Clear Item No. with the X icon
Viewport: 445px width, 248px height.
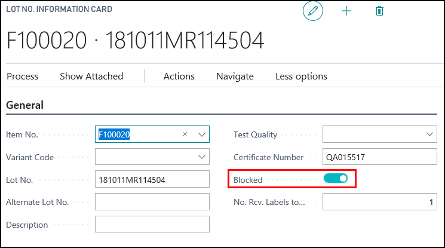click(185, 134)
